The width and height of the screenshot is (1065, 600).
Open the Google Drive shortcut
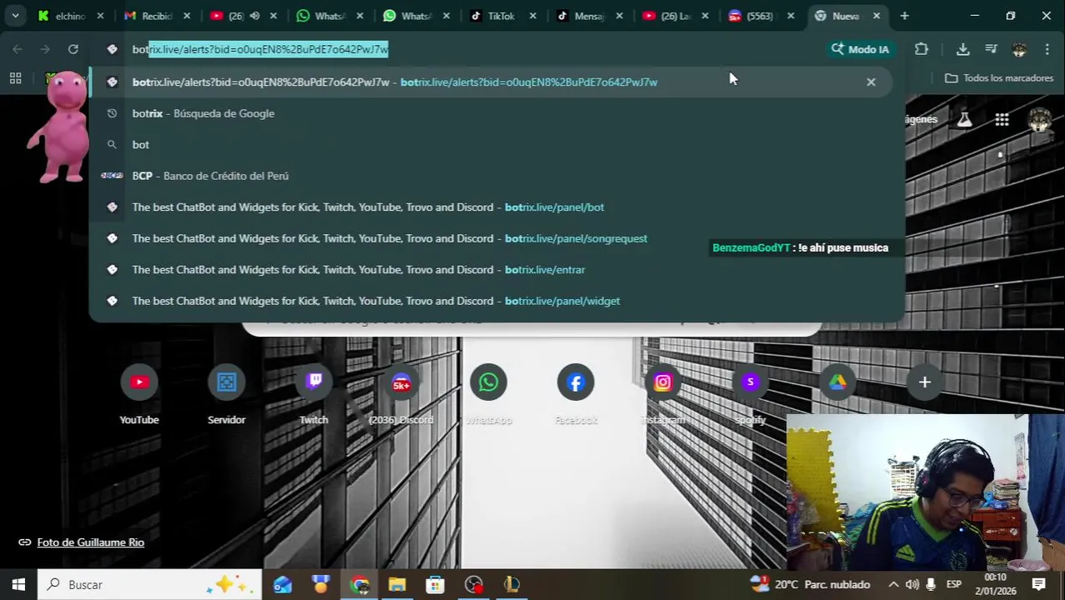(x=837, y=382)
